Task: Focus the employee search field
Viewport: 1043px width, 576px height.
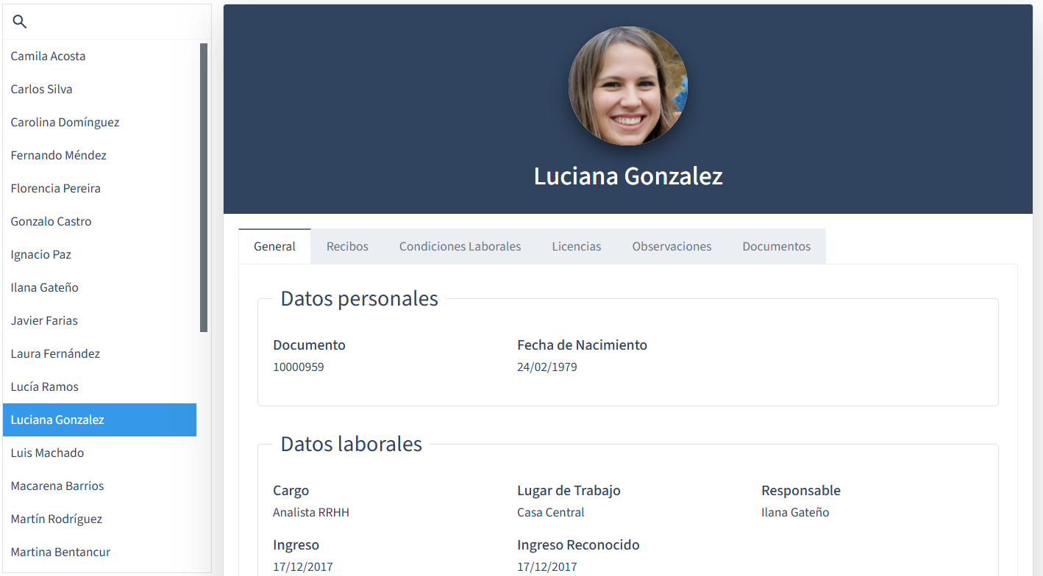Action: pos(114,22)
